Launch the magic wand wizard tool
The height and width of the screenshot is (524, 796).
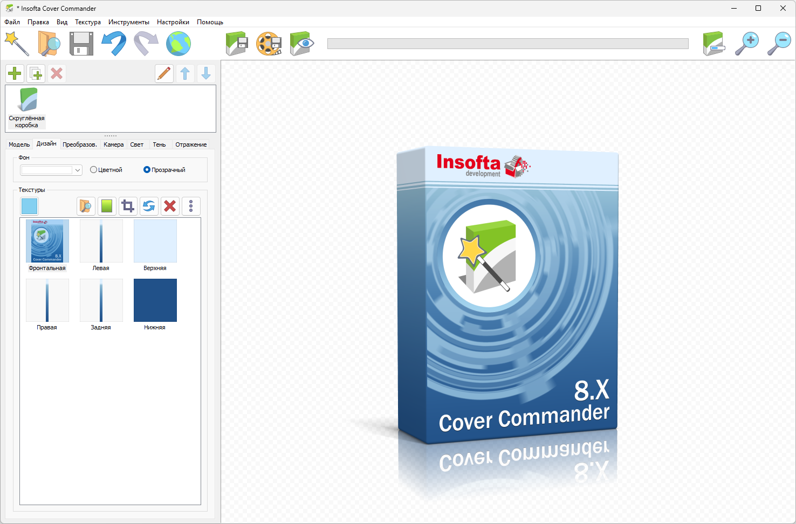click(x=17, y=44)
